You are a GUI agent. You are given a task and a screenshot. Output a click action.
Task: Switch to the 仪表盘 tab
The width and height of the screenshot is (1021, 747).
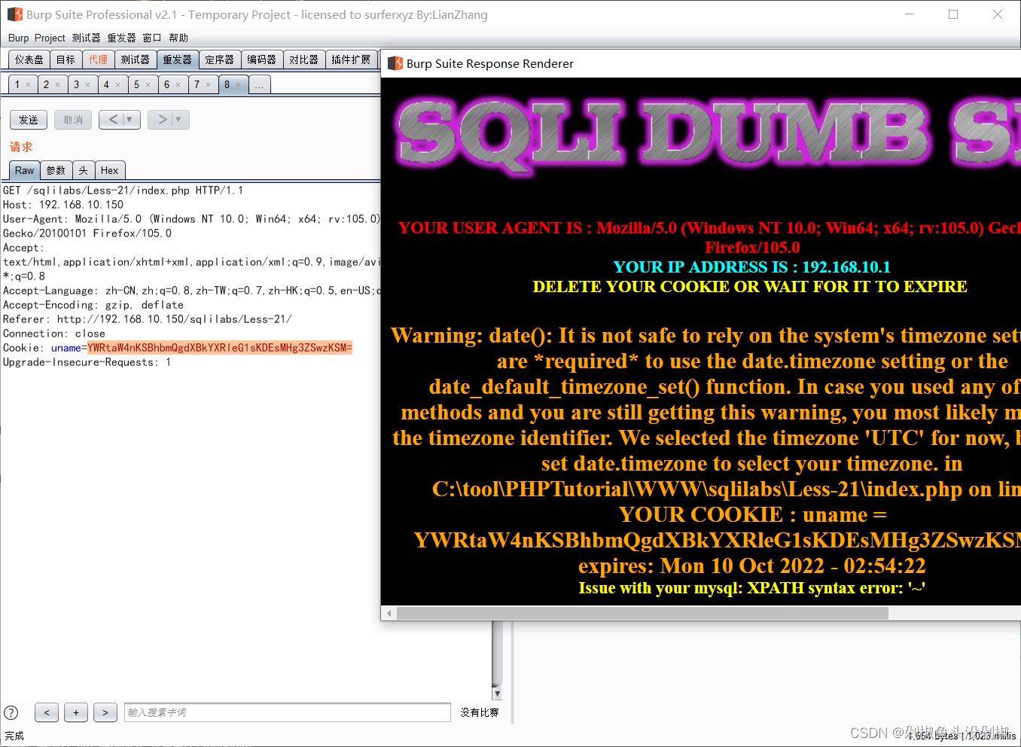[x=29, y=59]
